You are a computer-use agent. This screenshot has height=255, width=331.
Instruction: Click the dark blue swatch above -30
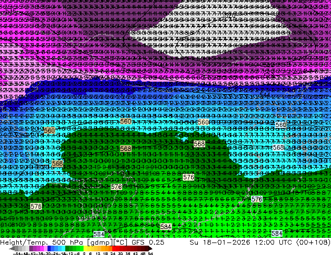tap(49, 248)
